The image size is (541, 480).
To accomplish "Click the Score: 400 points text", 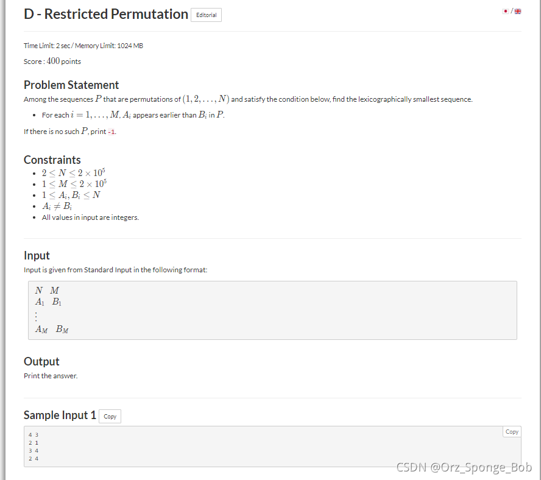I will pos(52,61).
